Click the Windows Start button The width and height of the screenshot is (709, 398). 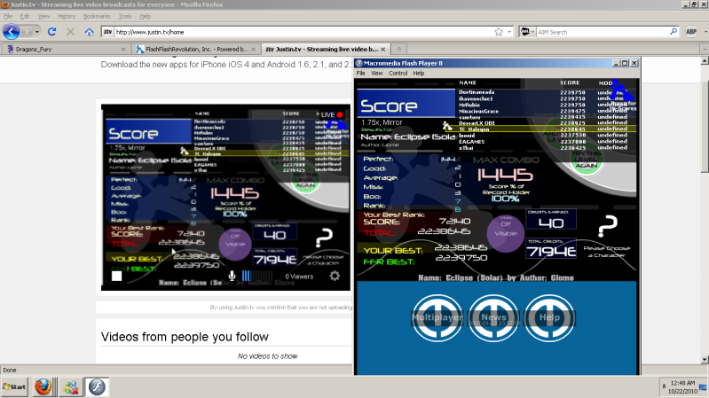click(15, 386)
